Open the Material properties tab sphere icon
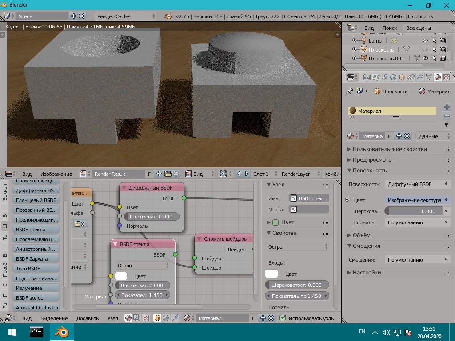Viewport: 455px width, 341px height. click(438, 77)
